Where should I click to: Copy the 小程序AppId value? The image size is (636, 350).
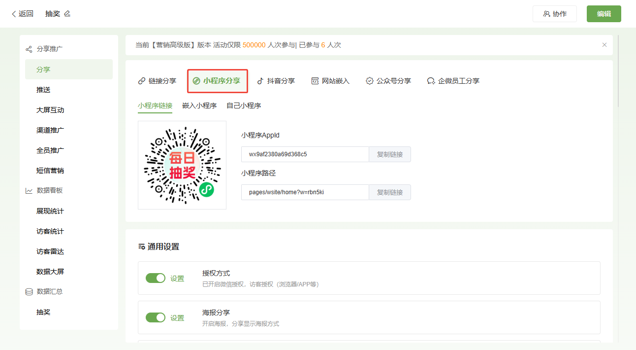(x=390, y=154)
